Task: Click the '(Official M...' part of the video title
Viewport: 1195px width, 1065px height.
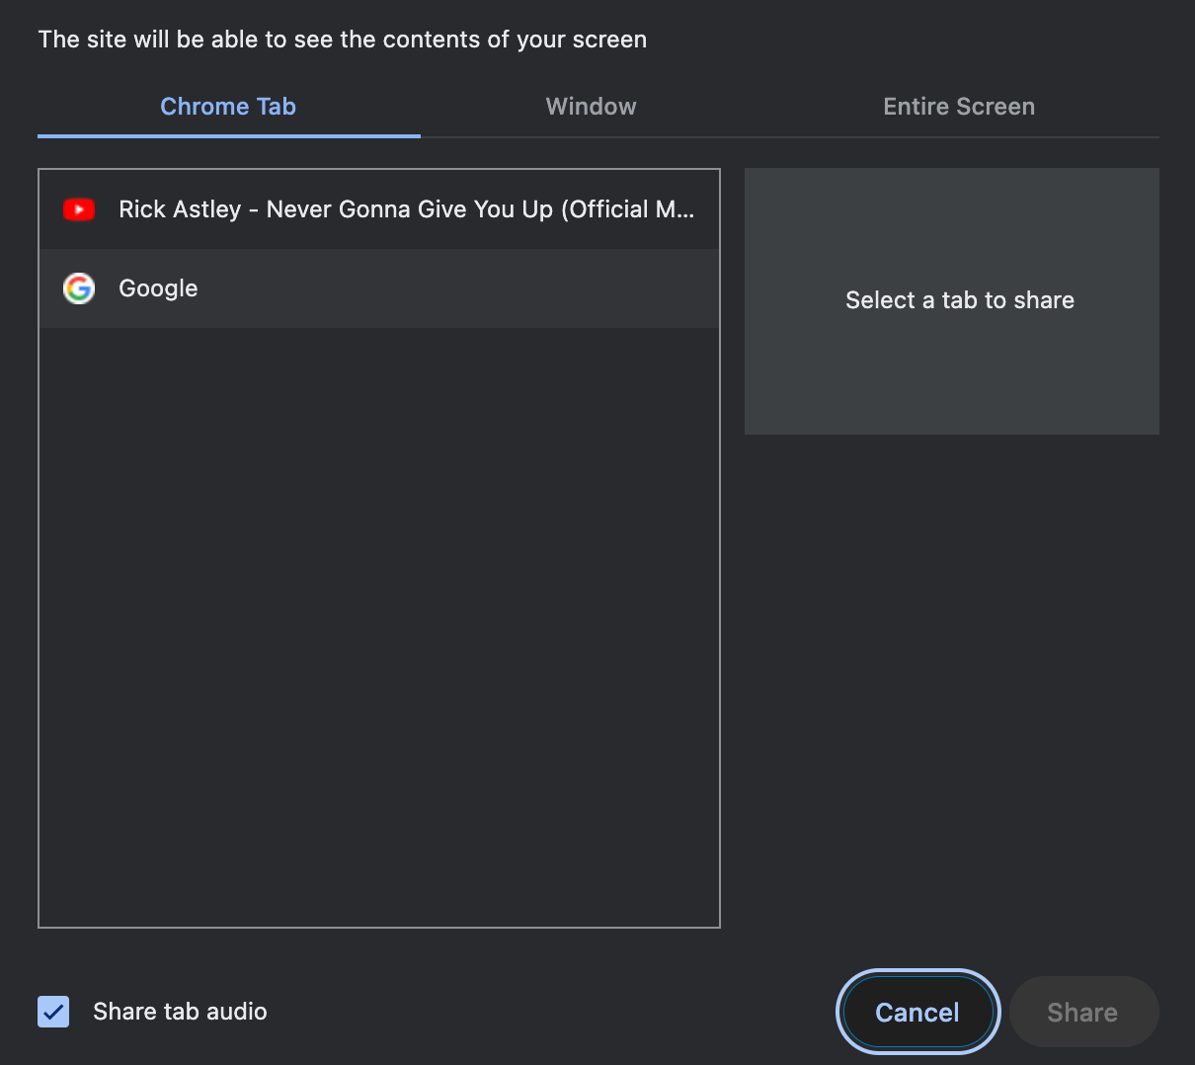Action: 627,209
